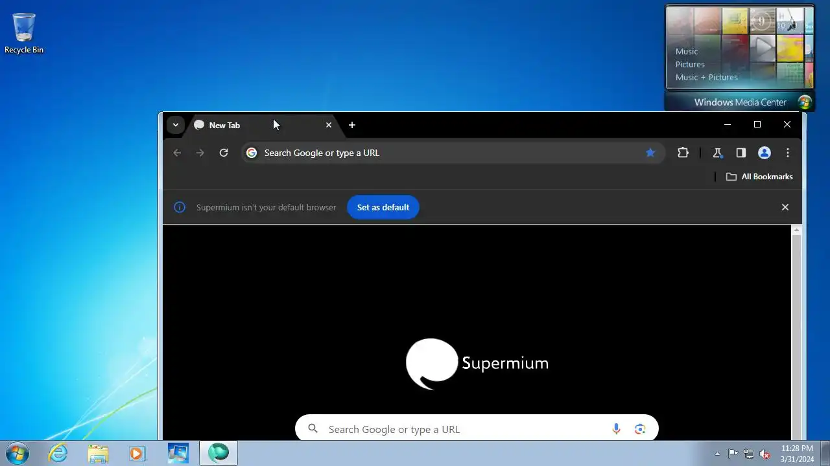
Task: Bookmark this tab with star icon
Action: tap(650, 153)
